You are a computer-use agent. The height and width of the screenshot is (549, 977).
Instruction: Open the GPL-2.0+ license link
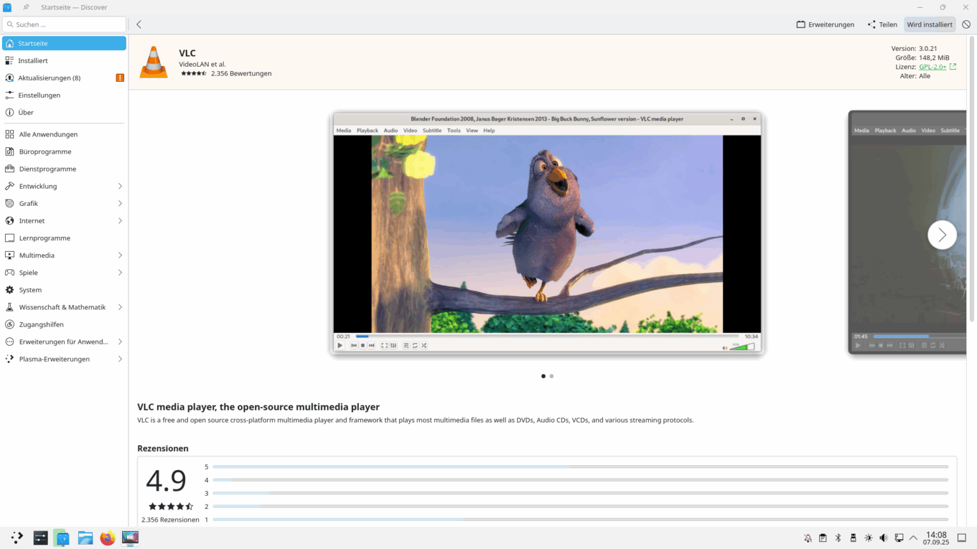coord(934,66)
